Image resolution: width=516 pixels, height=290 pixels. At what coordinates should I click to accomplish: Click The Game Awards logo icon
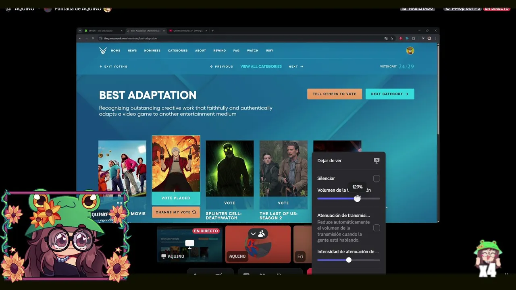tap(103, 50)
